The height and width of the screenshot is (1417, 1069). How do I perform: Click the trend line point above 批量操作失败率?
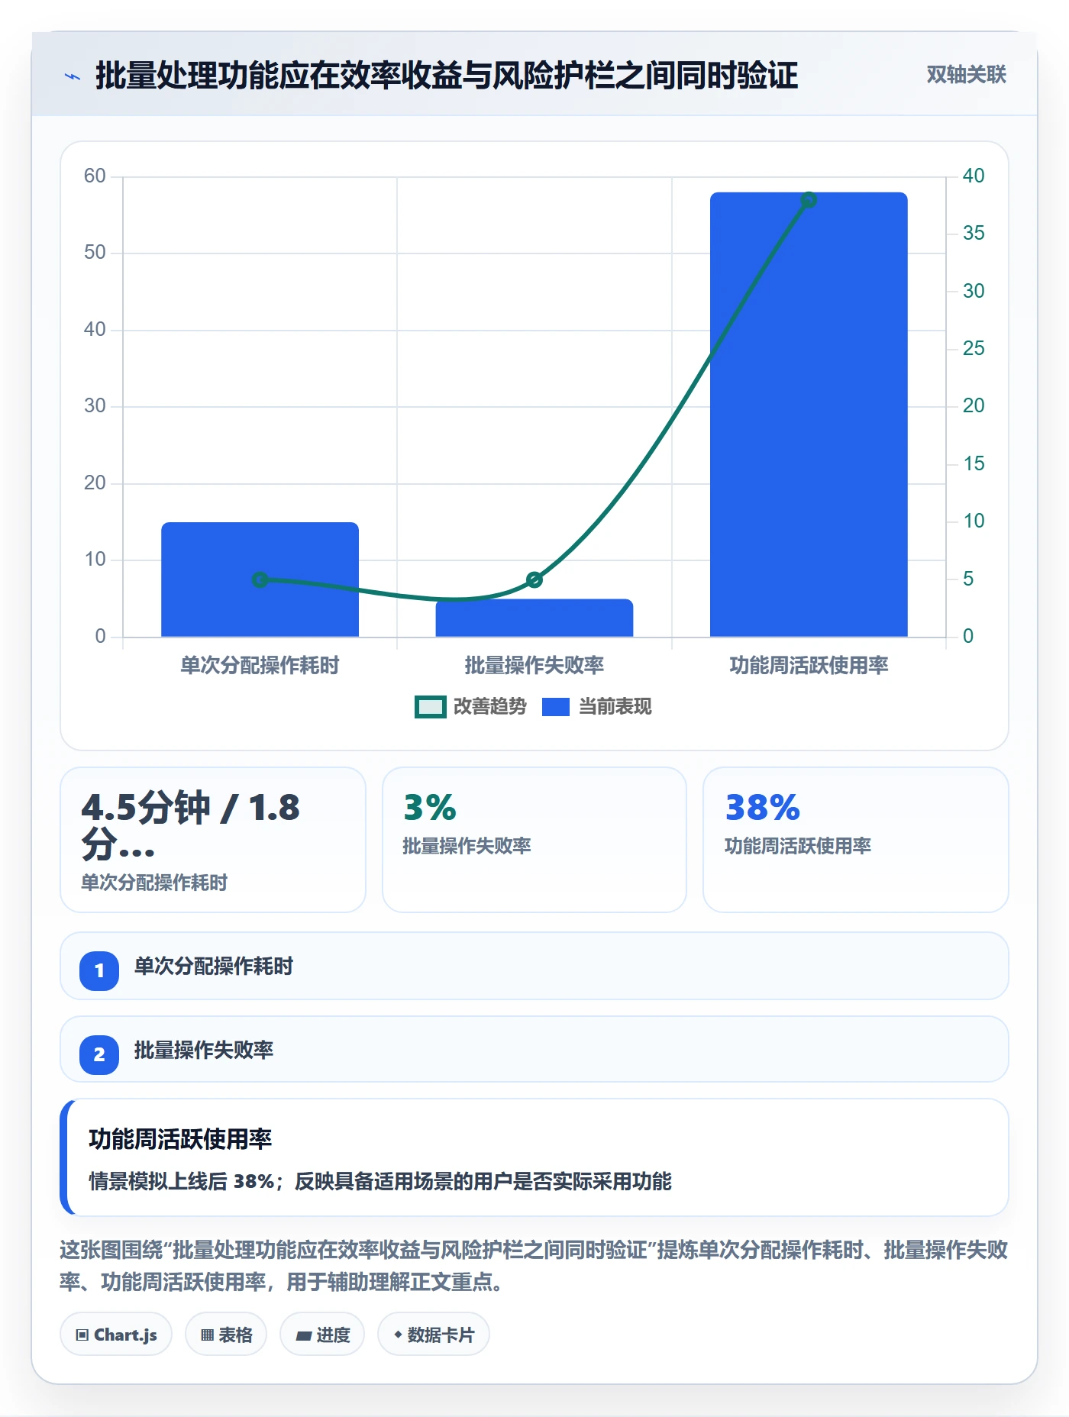(x=534, y=580)
